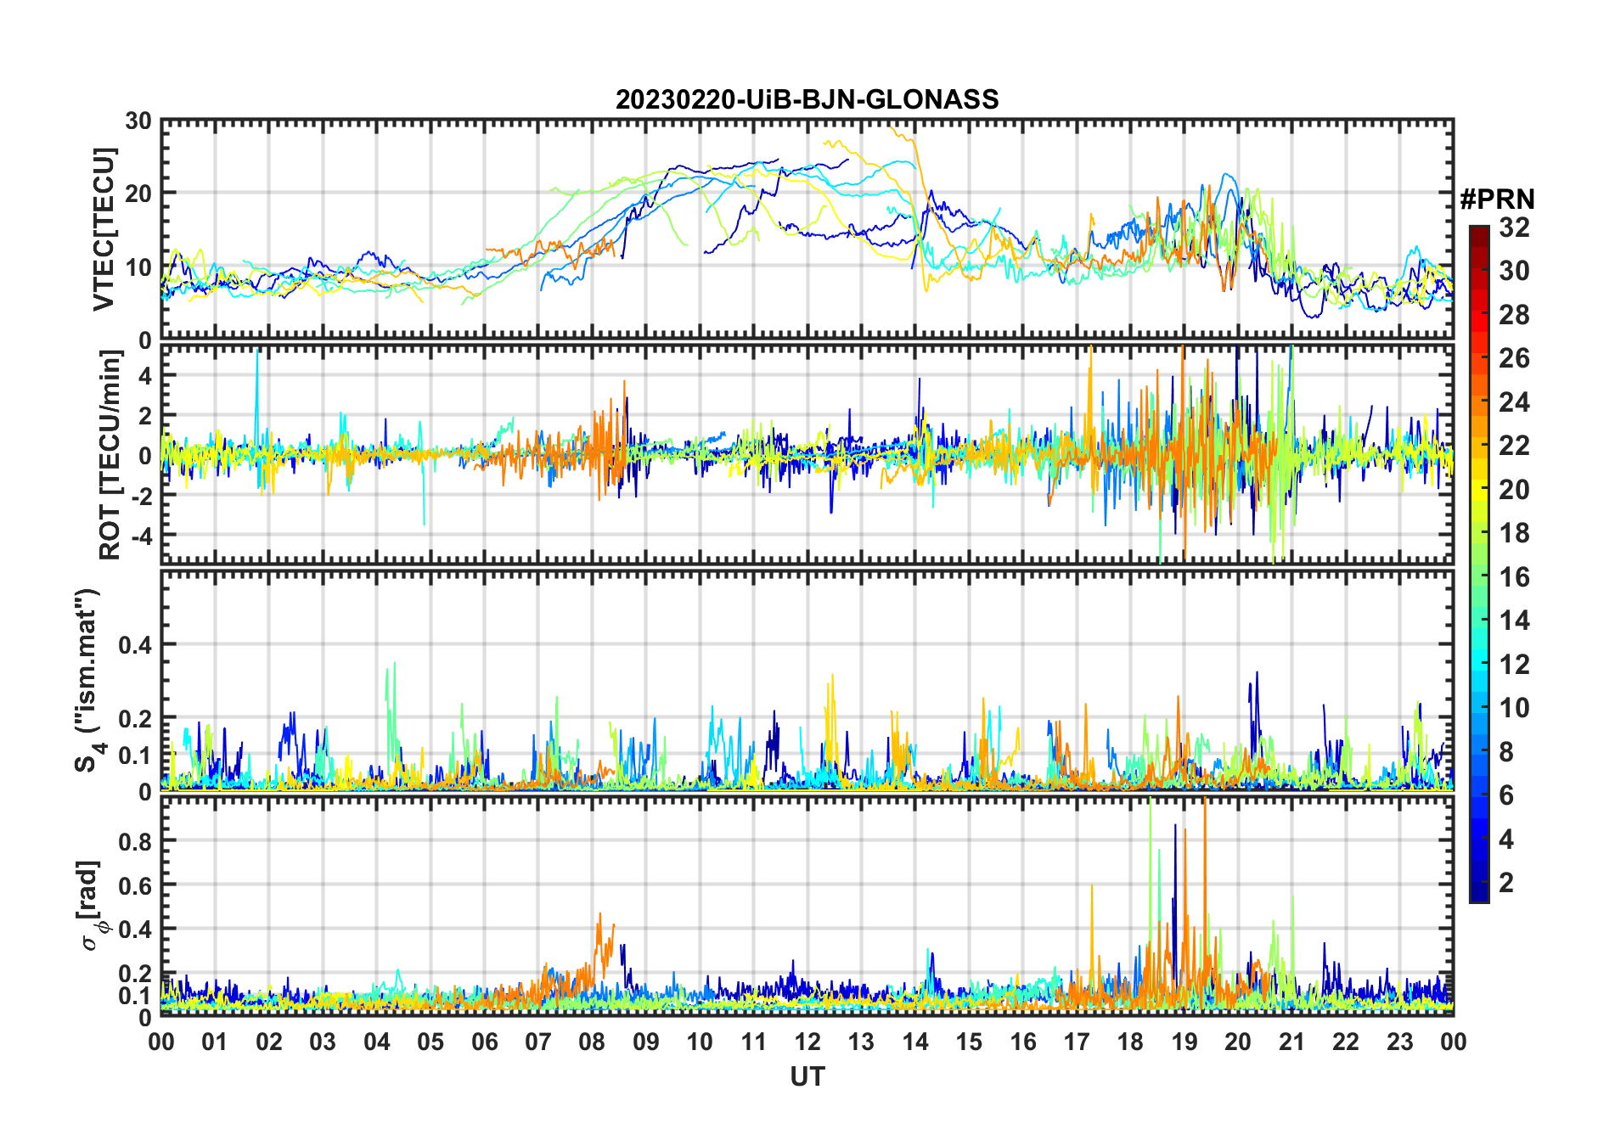1615x1129 pixels.
Task: Click the "#PRN" colorbar title
Action: [1497, 199]
